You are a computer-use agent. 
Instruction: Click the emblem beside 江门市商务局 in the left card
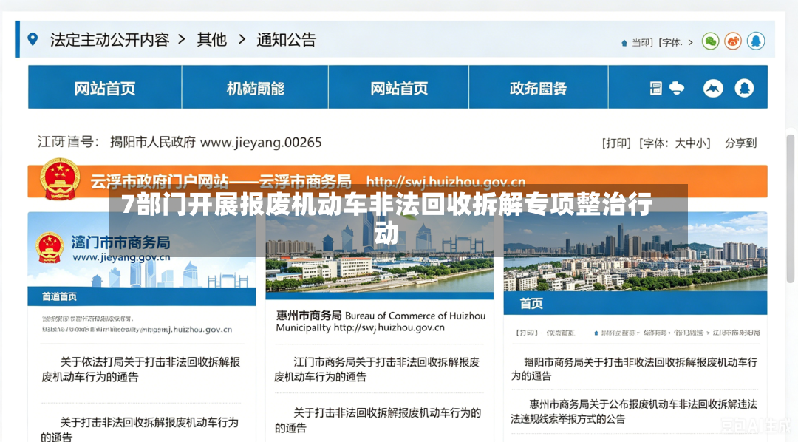click(x=50, y=248)
